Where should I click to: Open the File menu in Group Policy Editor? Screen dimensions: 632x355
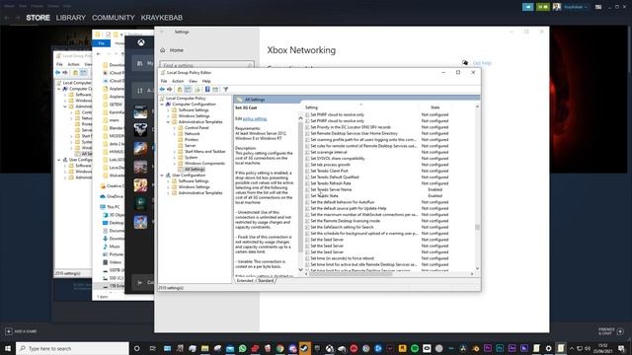coord(164,81)
